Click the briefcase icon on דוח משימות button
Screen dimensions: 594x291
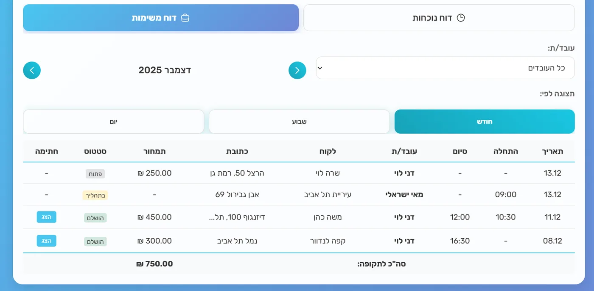[185, 18]
